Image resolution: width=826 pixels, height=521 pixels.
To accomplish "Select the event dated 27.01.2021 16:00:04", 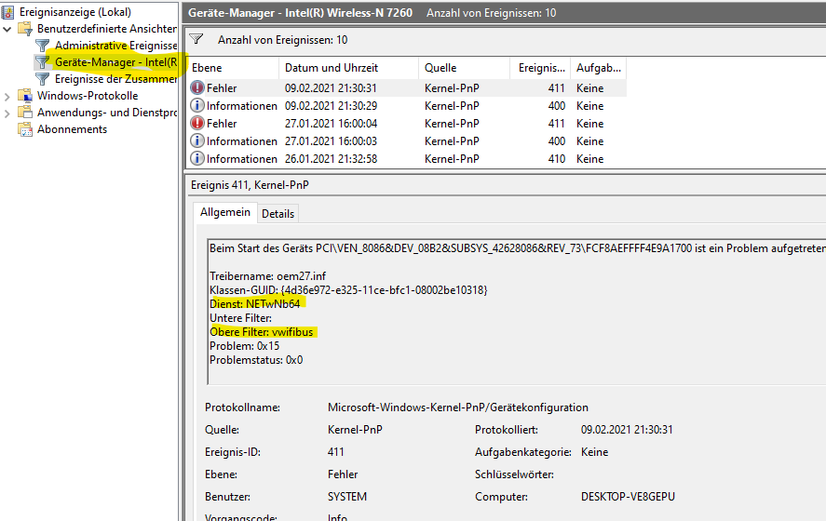I will click(x=407, y=124).
